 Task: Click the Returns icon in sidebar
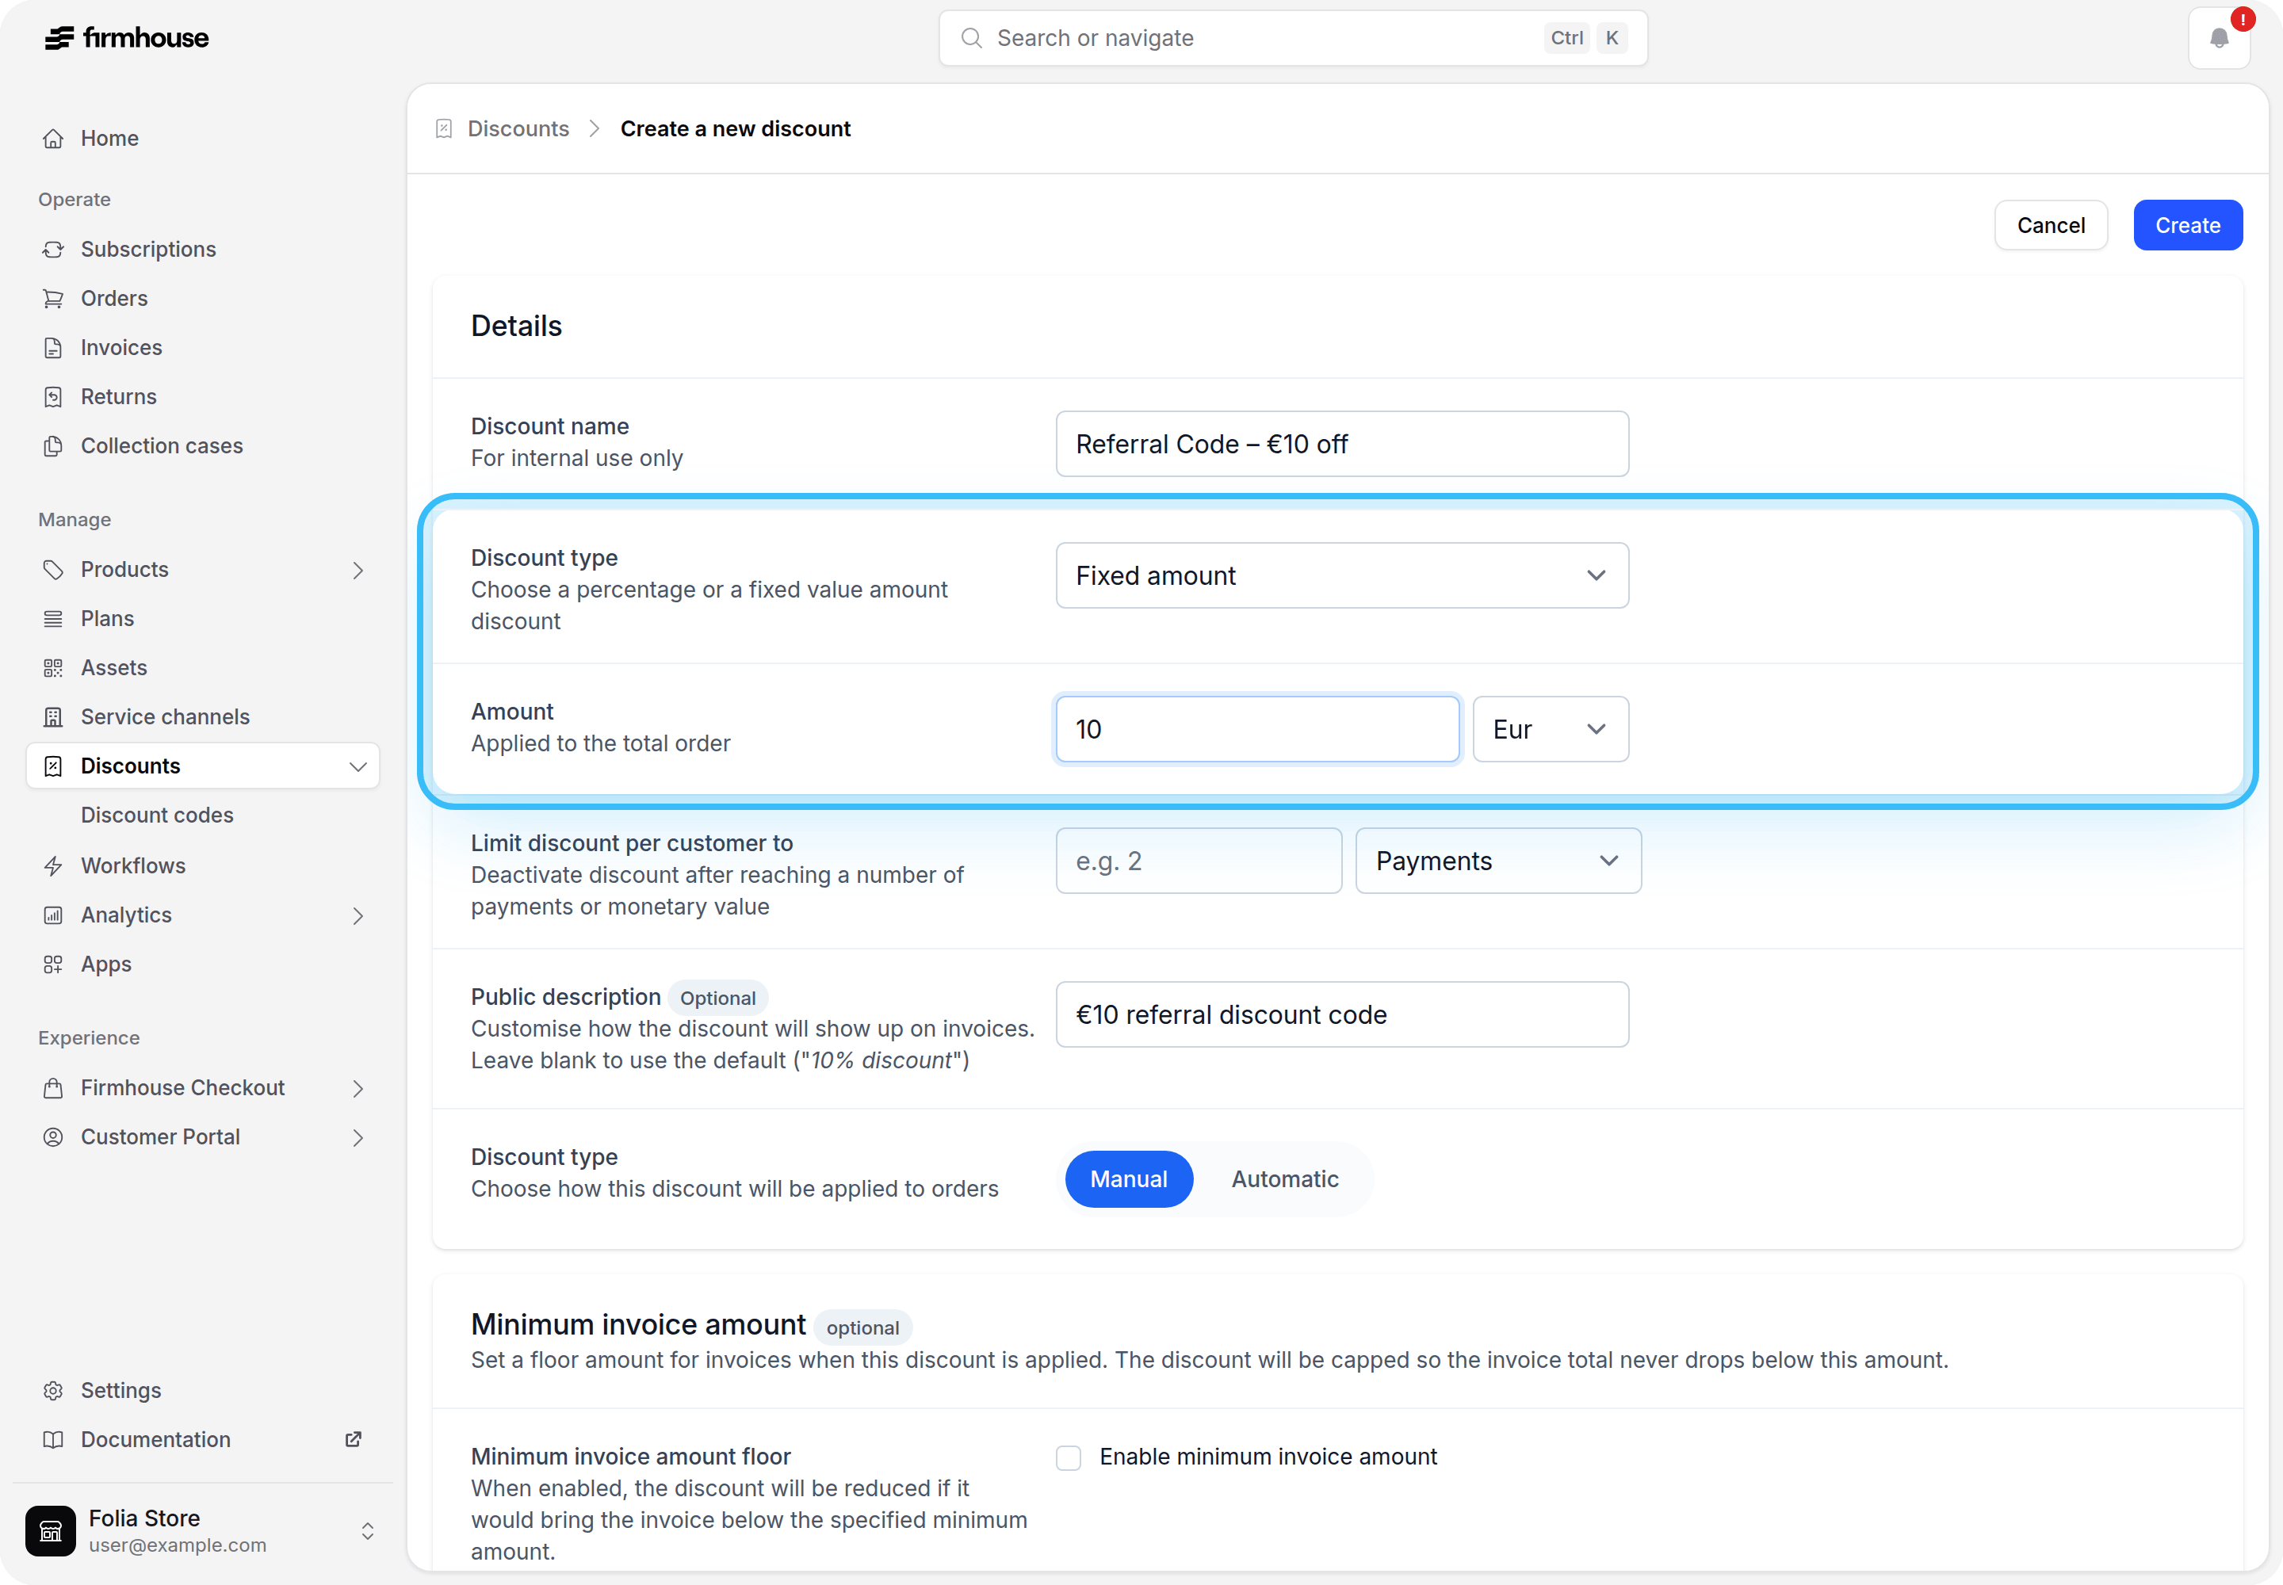54,396
